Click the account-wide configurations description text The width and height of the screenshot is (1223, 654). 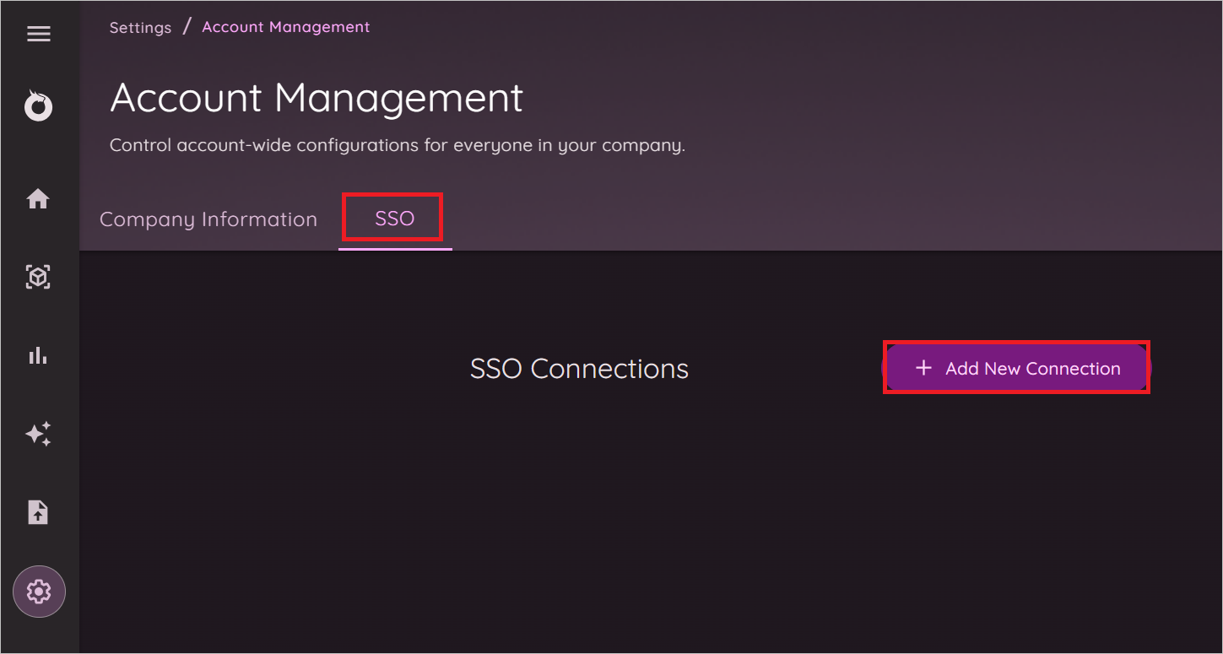[397, 144]
